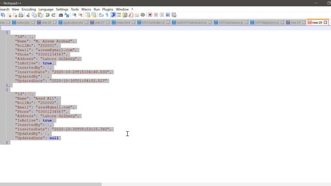Image resolution: width=331 pixels, height=186 pixels.
Task: Print the current document
Action: pyautogui.click(x=21, y=15)
